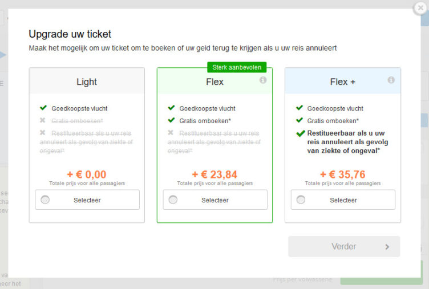Click checkmark beside Flex + Restitueerbaar text
The width and height of the screenshot is (429, 289).
[x=300, y=133]
